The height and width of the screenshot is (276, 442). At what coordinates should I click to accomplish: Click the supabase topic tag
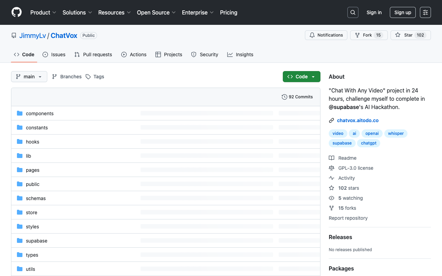coord(342,143)
